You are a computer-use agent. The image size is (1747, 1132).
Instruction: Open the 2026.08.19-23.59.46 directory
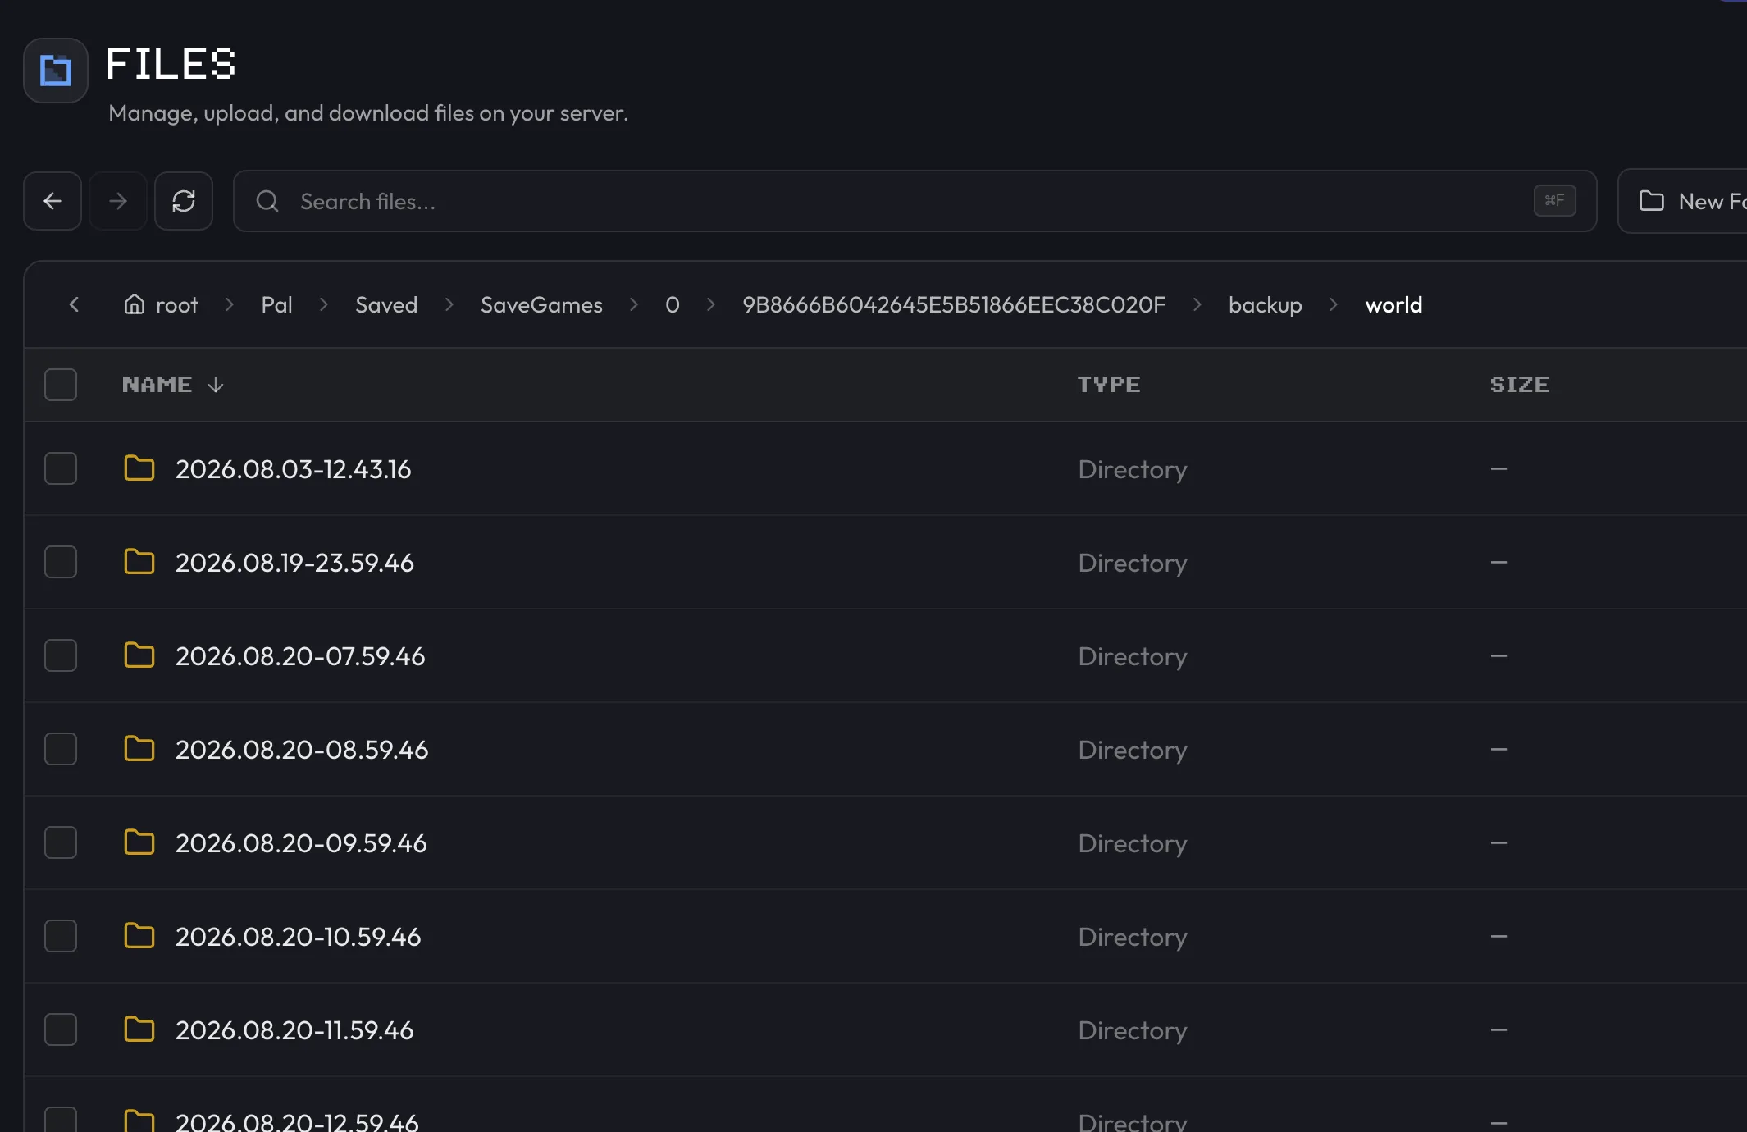click(x=294, y=563)
